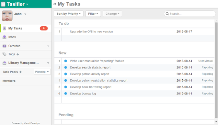Open the Overdue section
Screen dimensions: 218x125
(14, 46)
